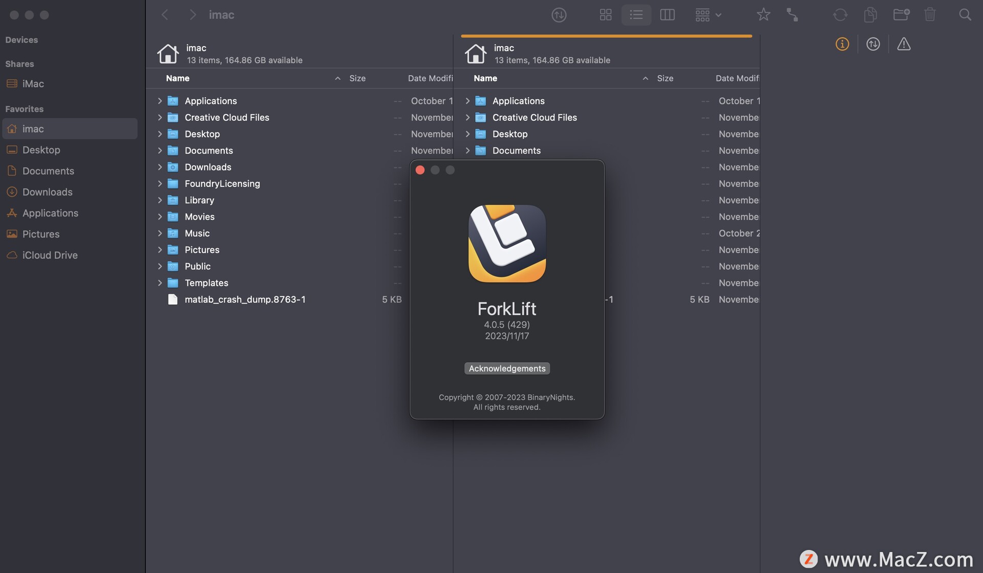The height and width of the screenshot is (573, 983).
Task: Open Pictures in Favorites sidebar
Action: 70,234
